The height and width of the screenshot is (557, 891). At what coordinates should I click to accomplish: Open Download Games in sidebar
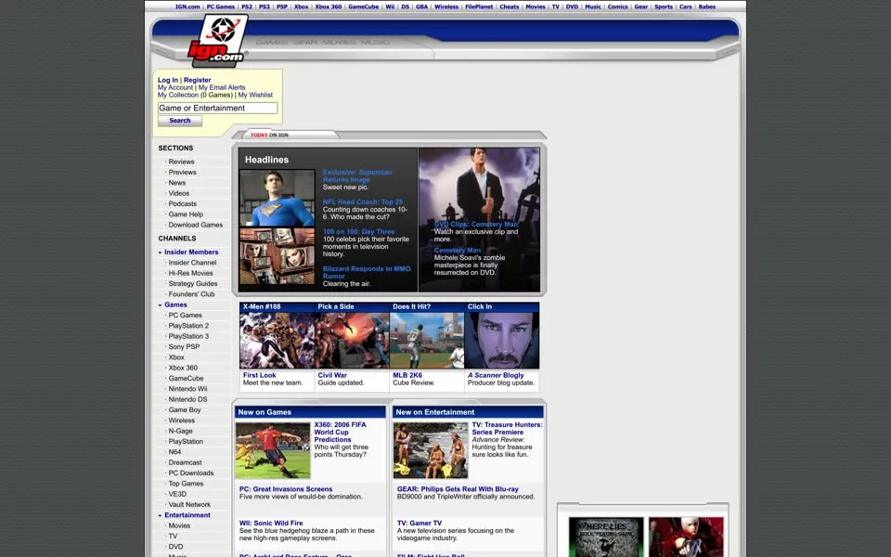[x=196, y=225]
